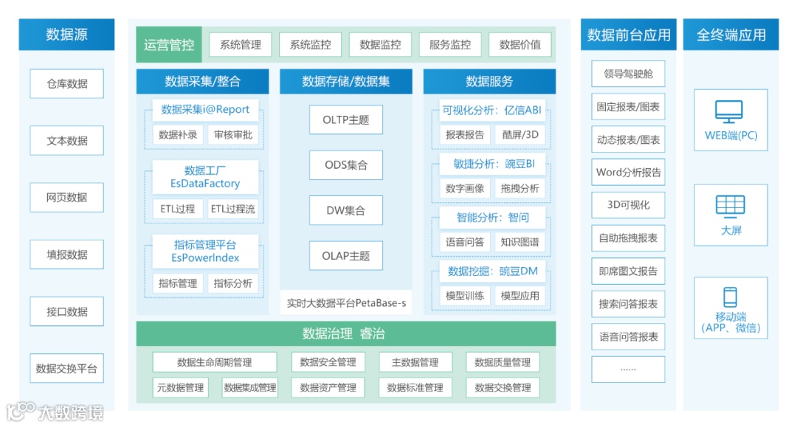This screenshot has height=427, width=797.
Task: Click the 文本数据 box
Action: coord(66,141)
